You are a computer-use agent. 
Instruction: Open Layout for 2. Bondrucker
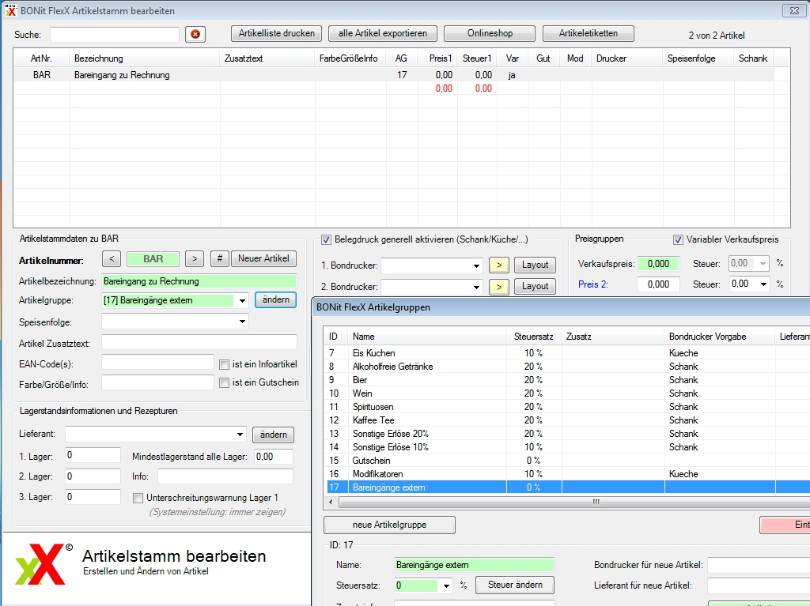(x=536, y=287)
